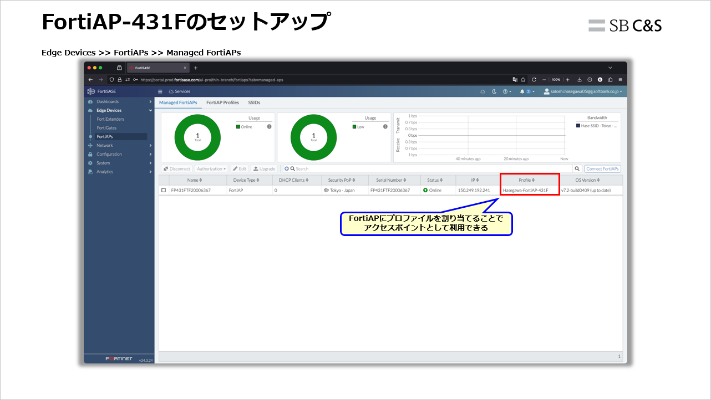The width and height of the screenshot is (711, 400).
Task: Open FortiExtenders in sidebar
Action: [x=110, y=119]
